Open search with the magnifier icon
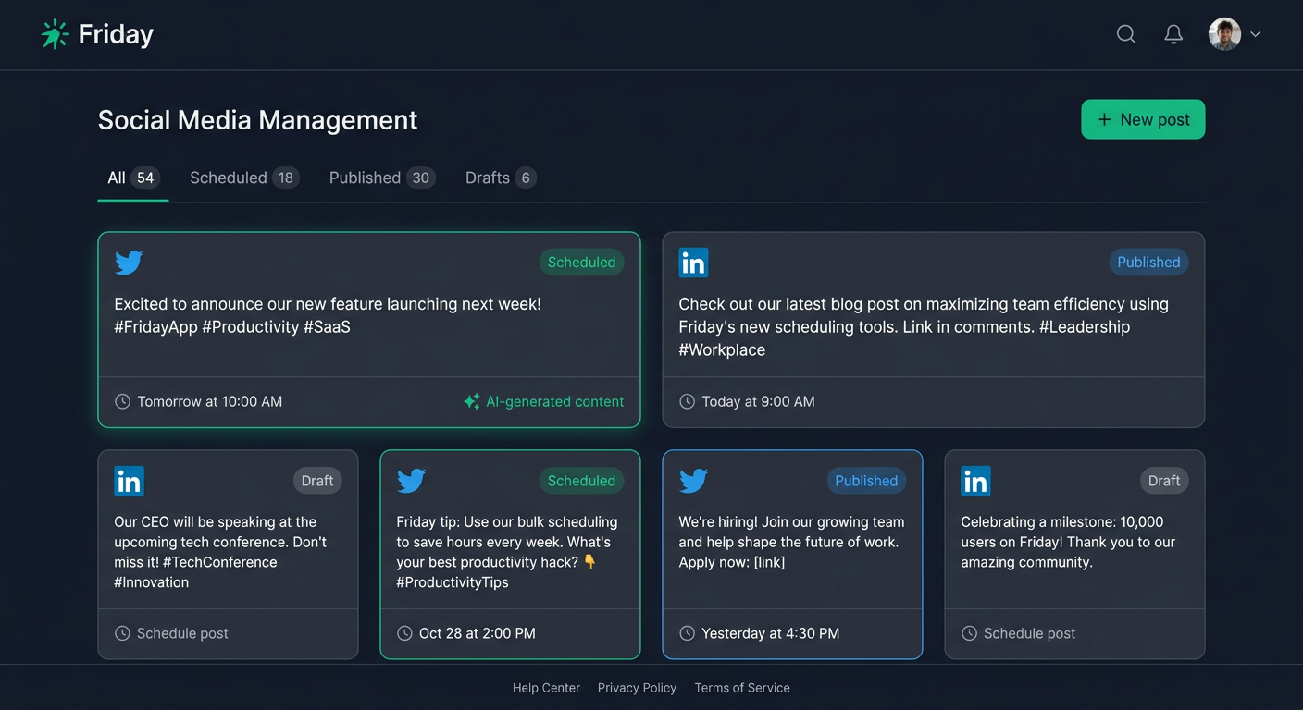This screenshot has height=710, width=1303. (x=1126, y=34)
